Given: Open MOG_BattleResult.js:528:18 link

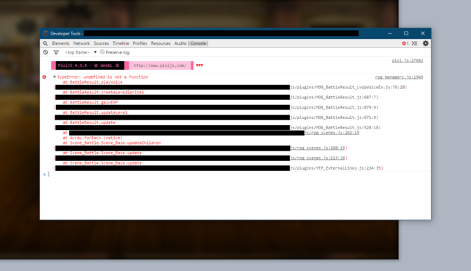Looking at the screenshot, I should (x=334, y=128).
